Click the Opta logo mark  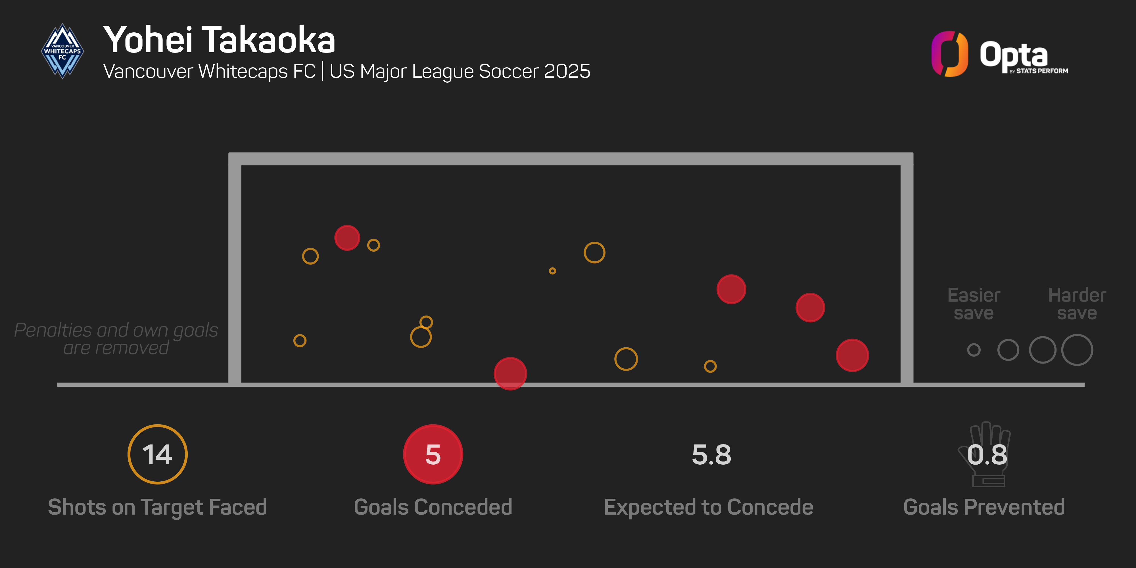[949, 54]
